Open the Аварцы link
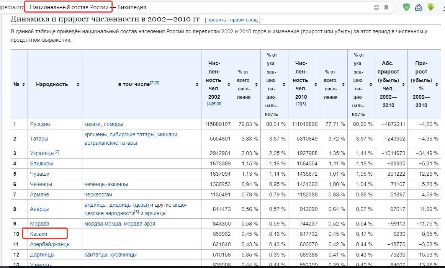 point(40,209)
